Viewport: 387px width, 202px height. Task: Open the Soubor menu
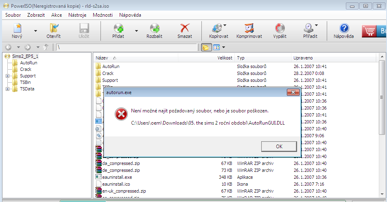click(x=13, y=15)
